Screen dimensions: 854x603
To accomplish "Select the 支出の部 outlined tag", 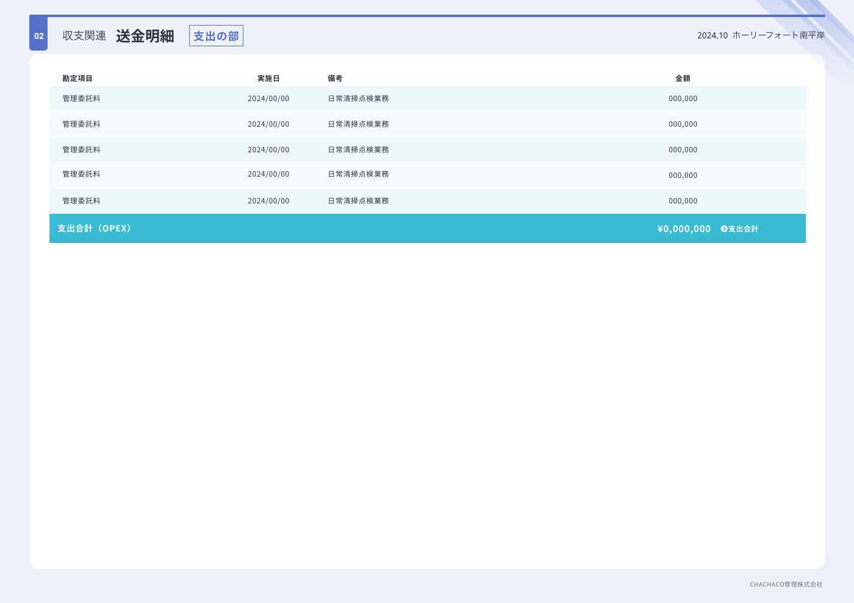I will tap(216, 36).
